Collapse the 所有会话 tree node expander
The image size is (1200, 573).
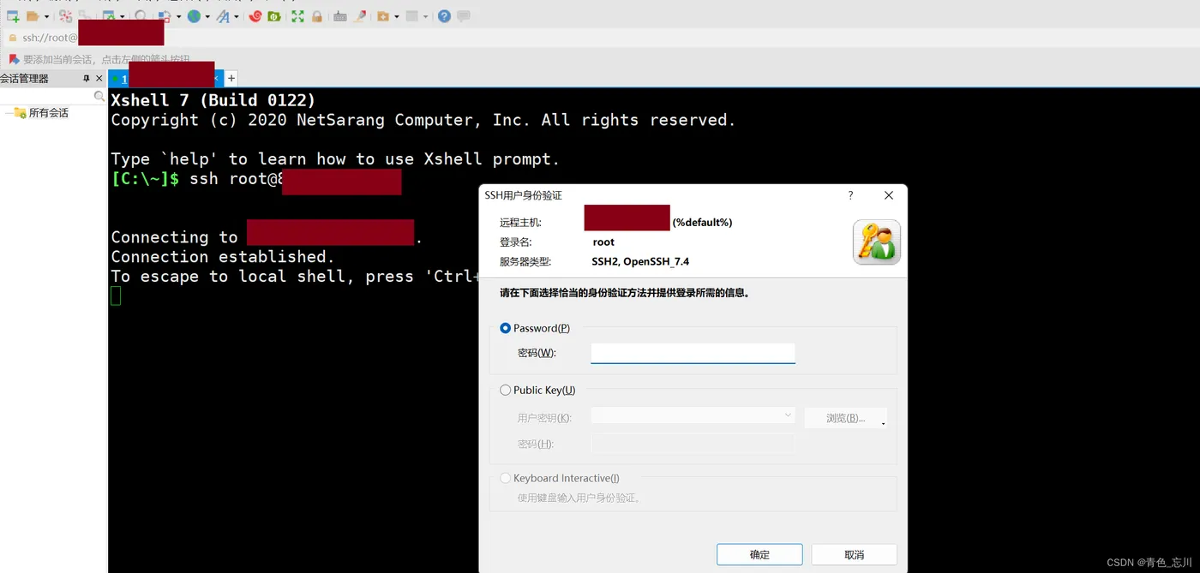coord(8,113)
